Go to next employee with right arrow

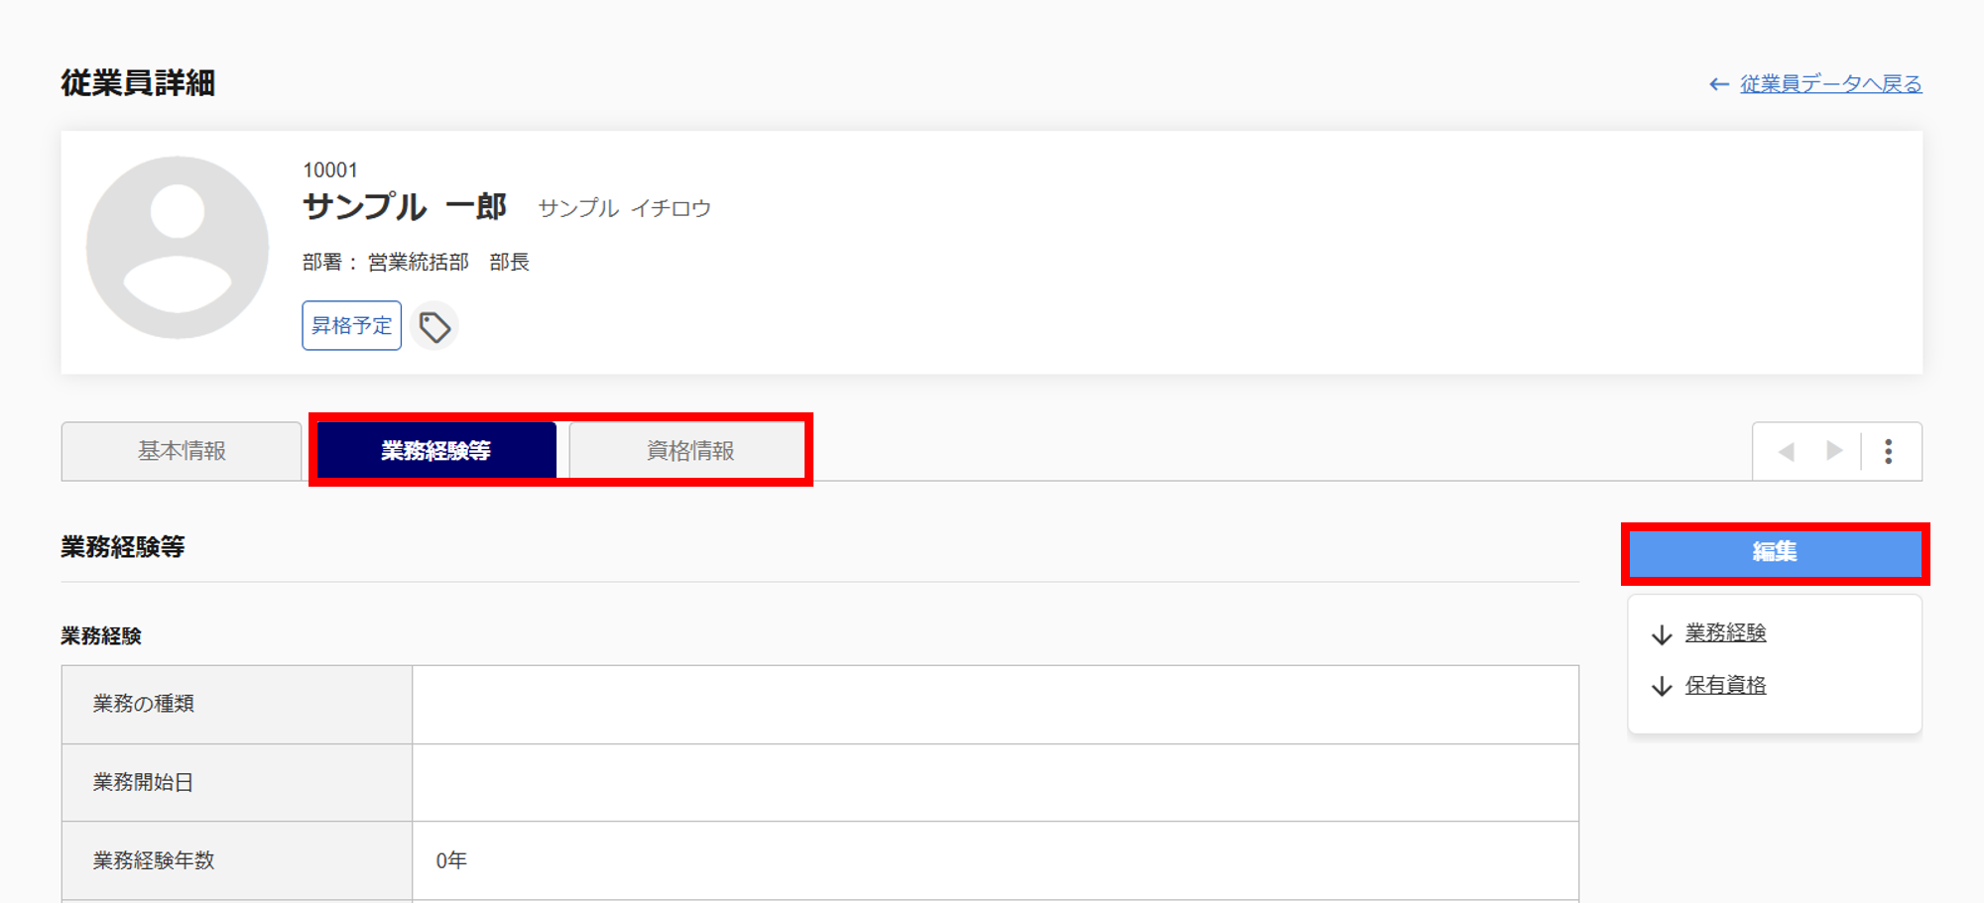point(1834,452)
